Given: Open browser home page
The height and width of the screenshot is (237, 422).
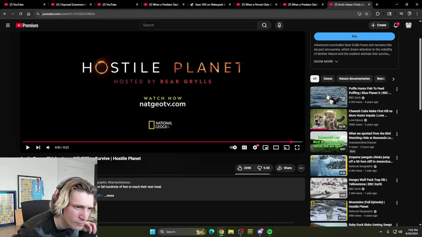Looking at the screenshot, I should (x=29, y=14).
